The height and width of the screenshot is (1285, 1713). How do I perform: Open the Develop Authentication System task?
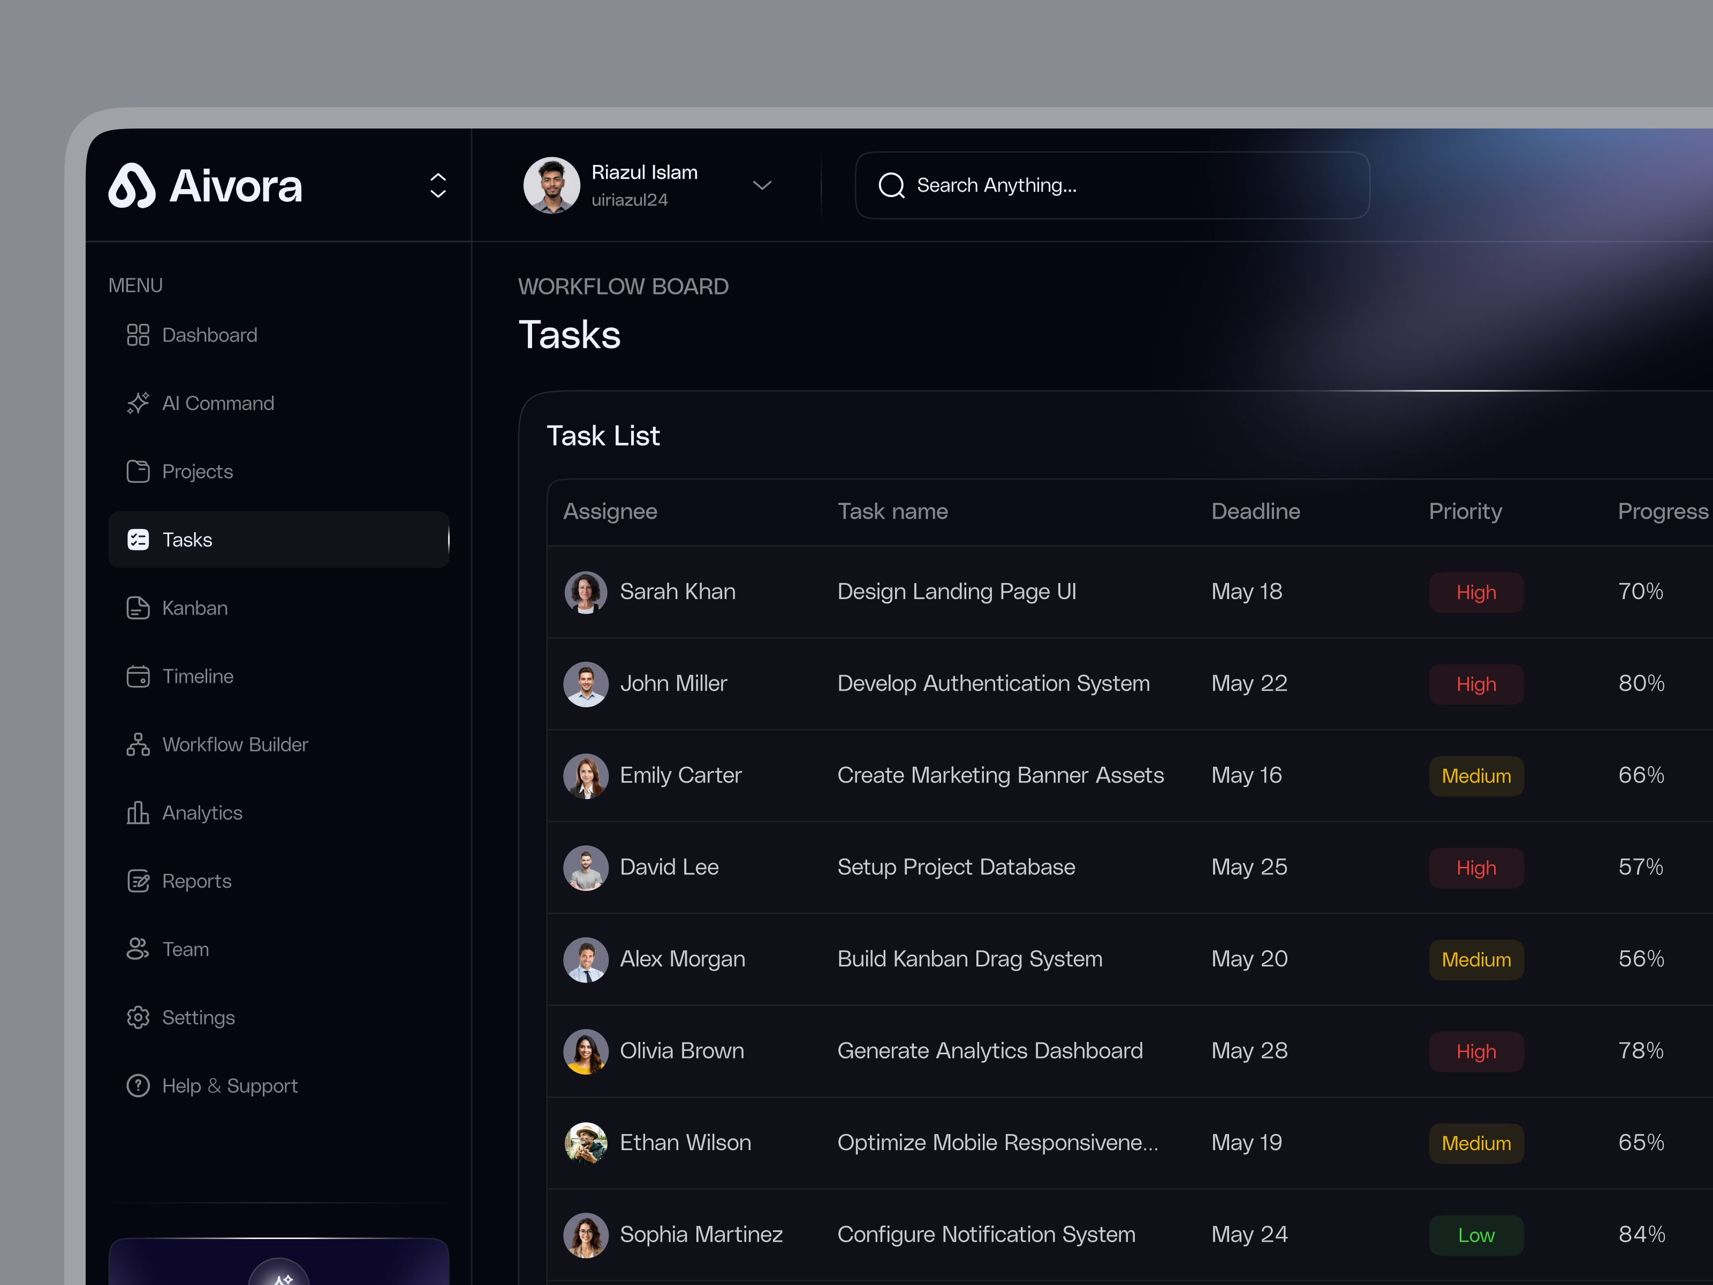(x=994, y=683)
